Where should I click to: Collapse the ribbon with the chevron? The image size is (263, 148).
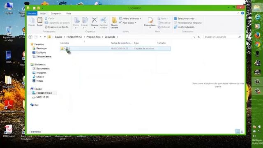(x=238, y=13)
